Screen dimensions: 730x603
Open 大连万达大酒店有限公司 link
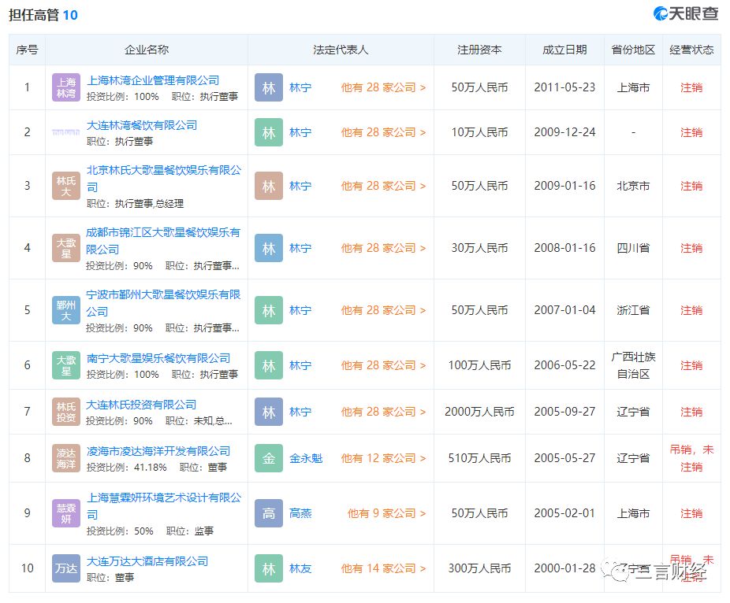tap(147, 561)
